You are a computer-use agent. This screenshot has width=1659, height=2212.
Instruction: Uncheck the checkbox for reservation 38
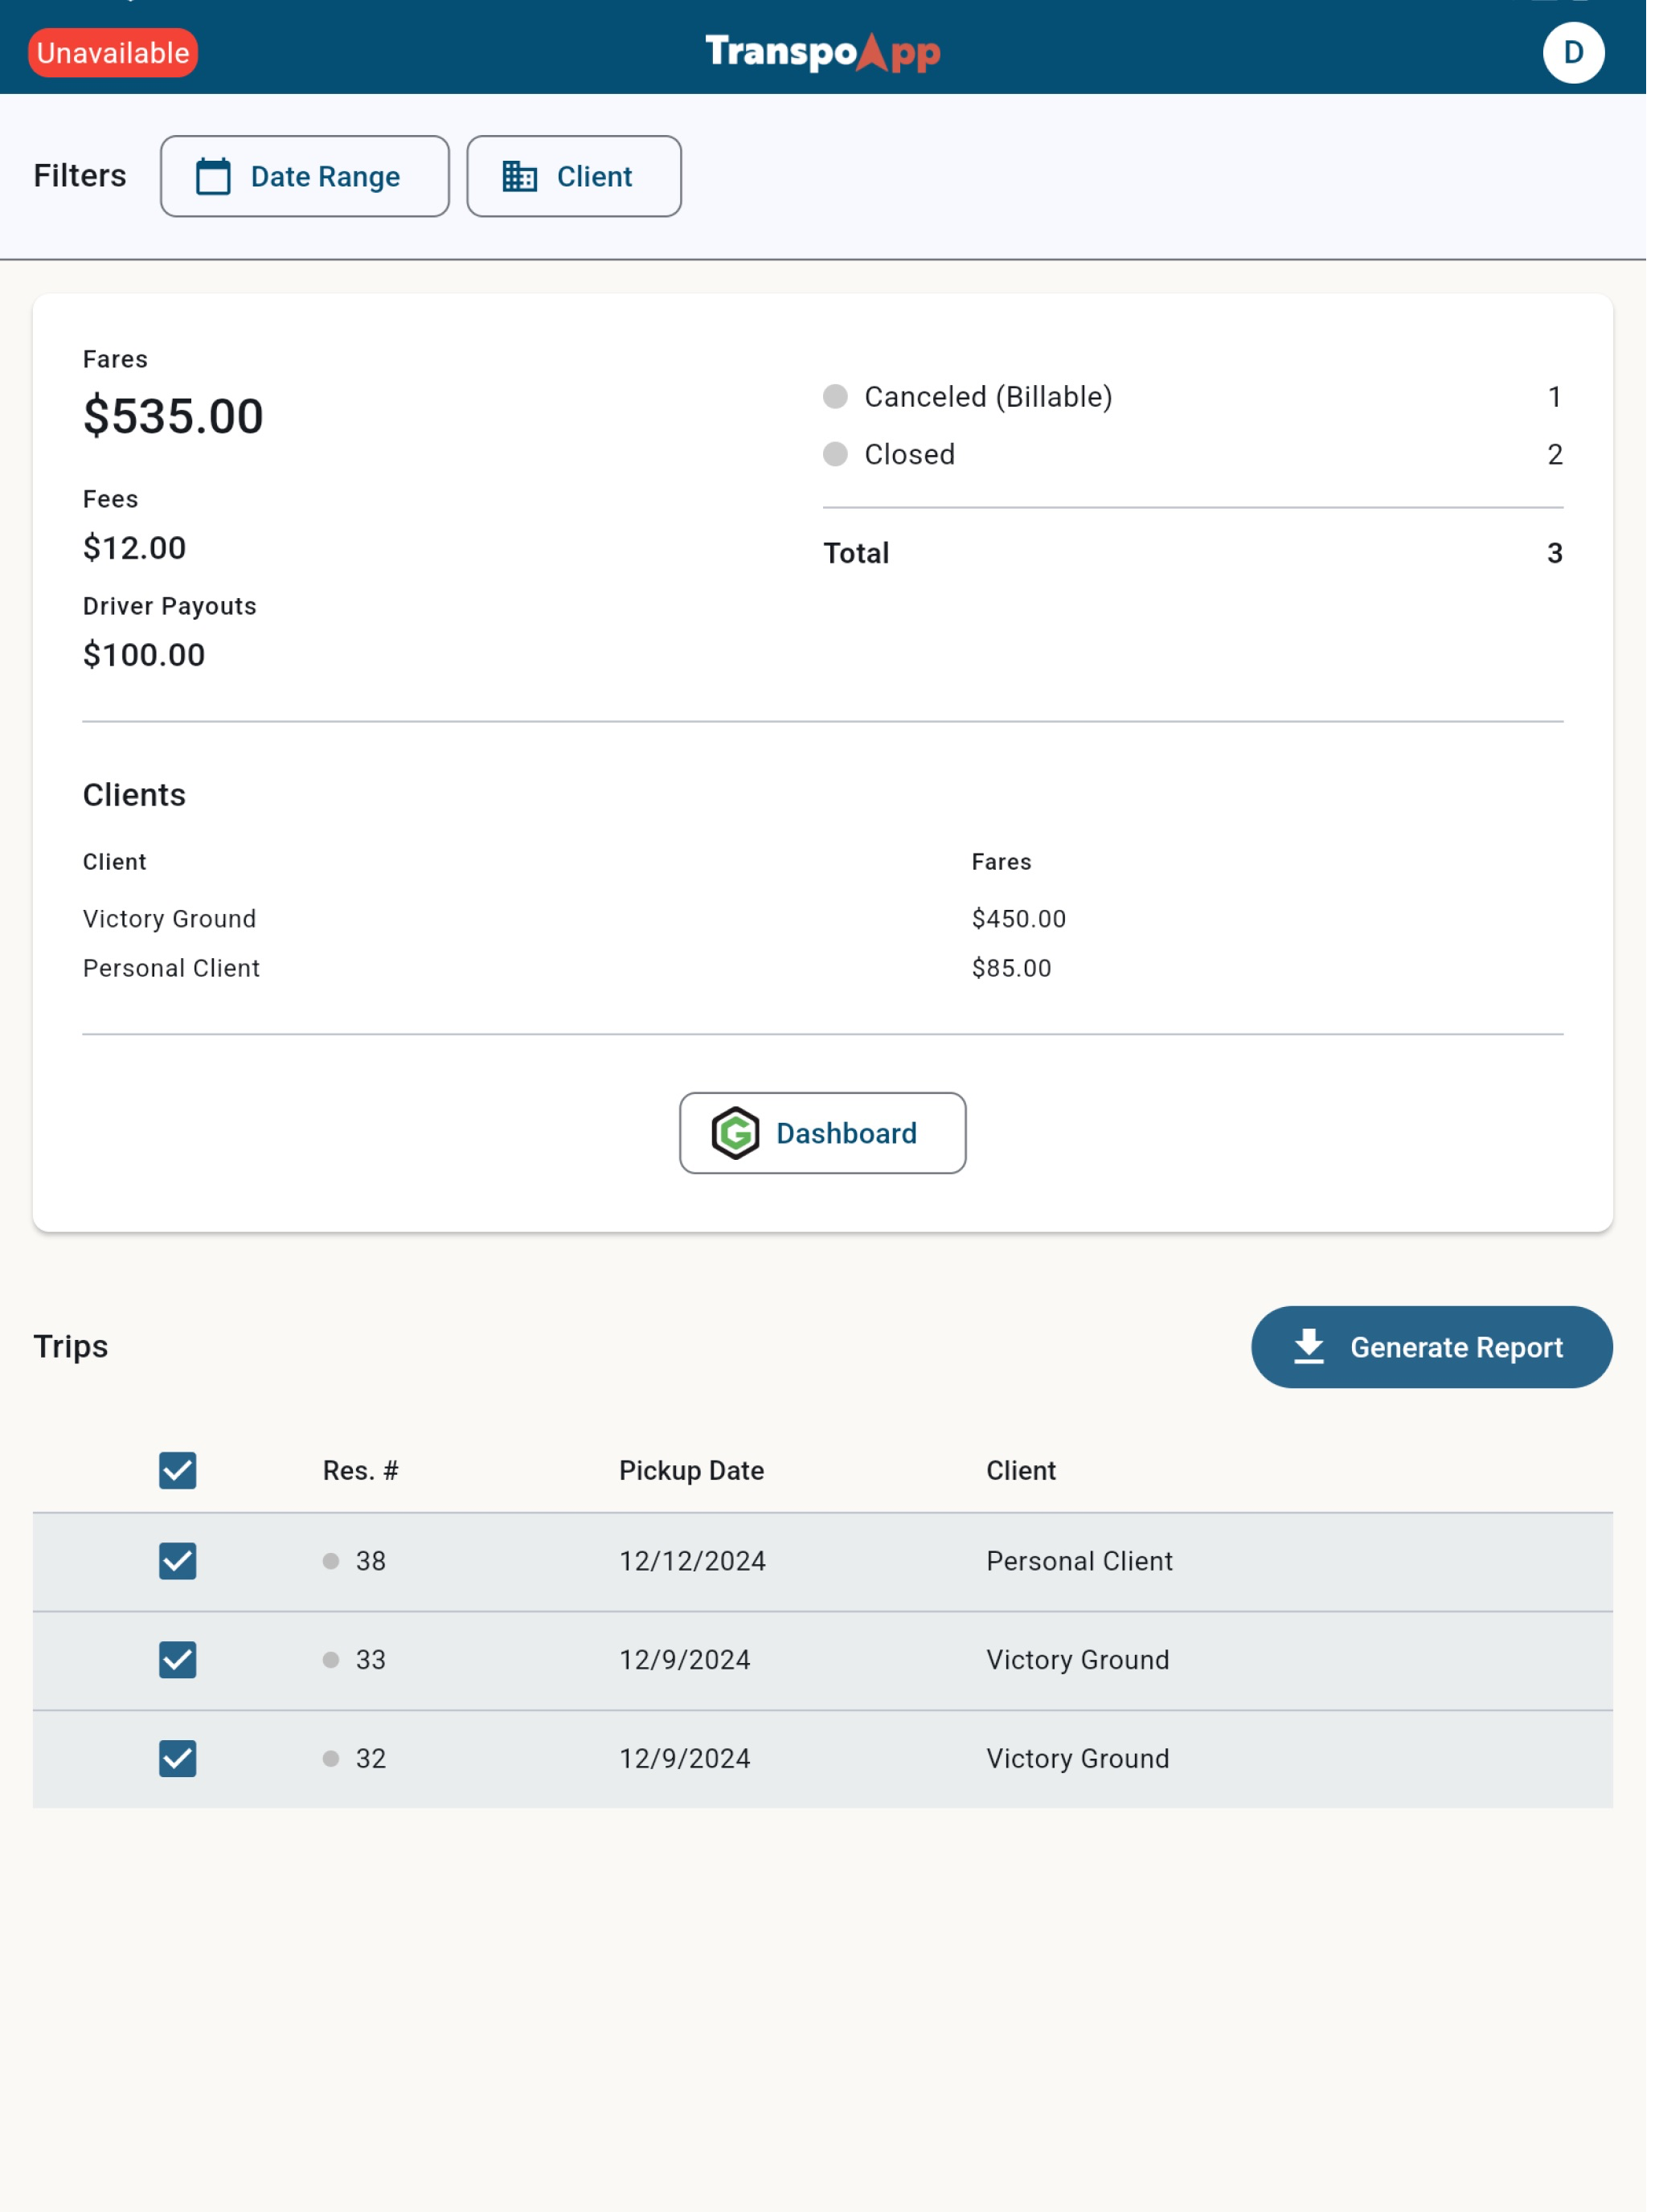pos(178,1561)
